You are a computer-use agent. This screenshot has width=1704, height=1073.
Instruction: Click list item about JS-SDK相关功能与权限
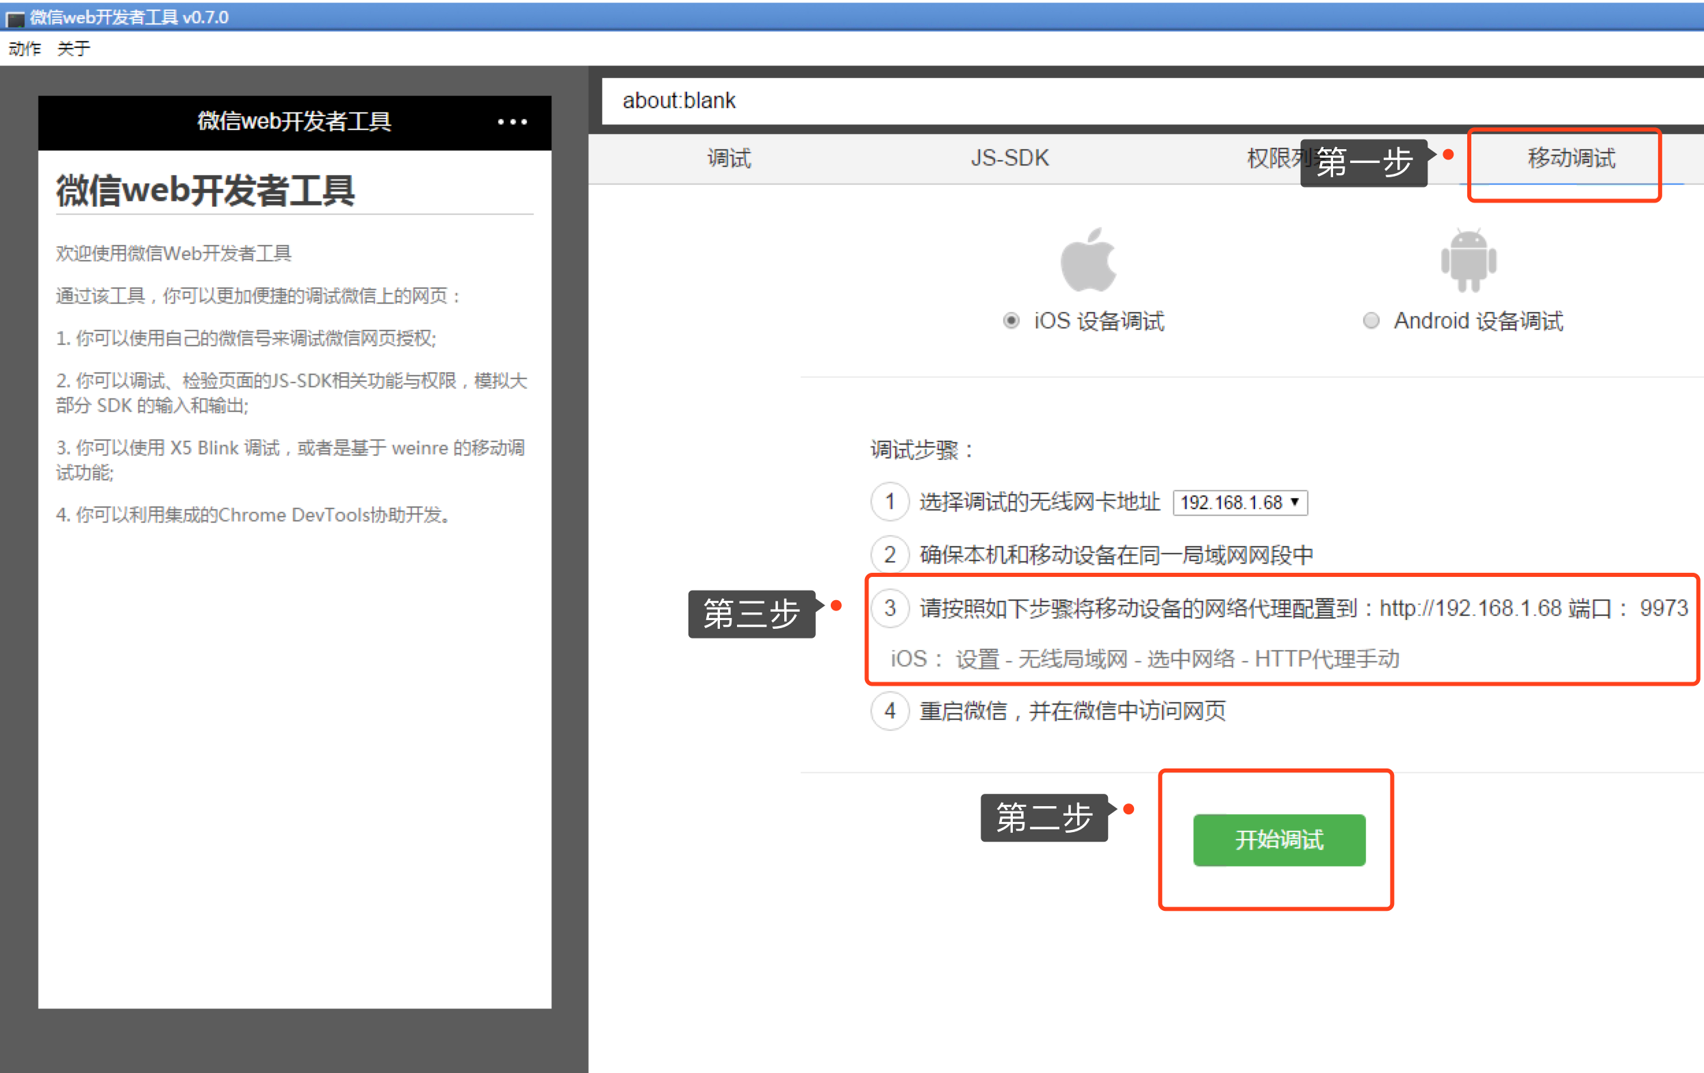point(292,393)
